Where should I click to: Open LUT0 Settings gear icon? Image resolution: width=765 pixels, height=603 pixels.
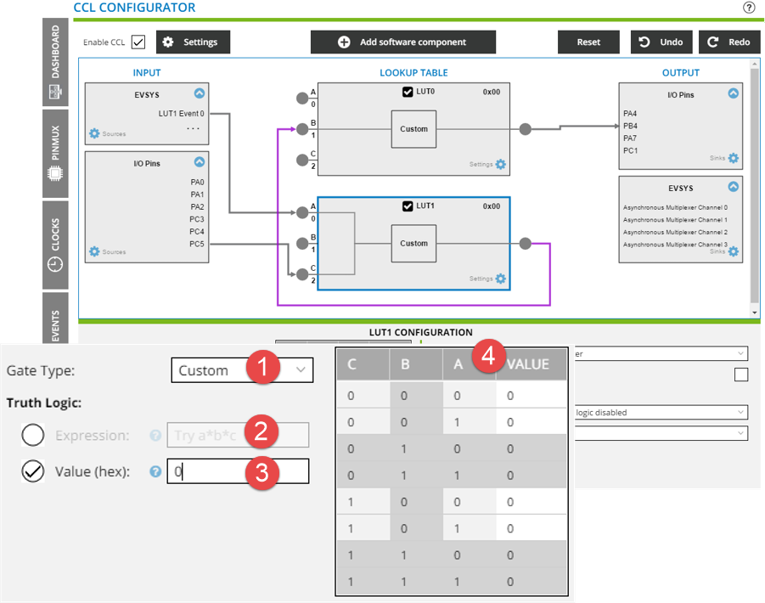[x=500, y=165]
